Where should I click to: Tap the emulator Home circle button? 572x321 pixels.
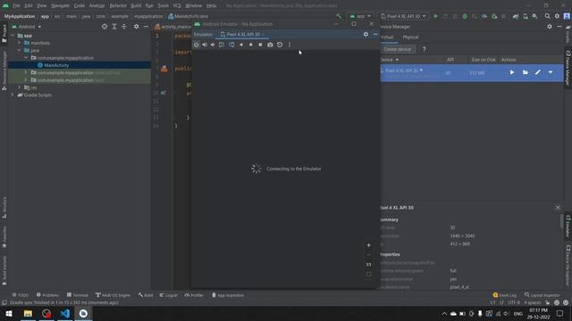tap(250, 45)
